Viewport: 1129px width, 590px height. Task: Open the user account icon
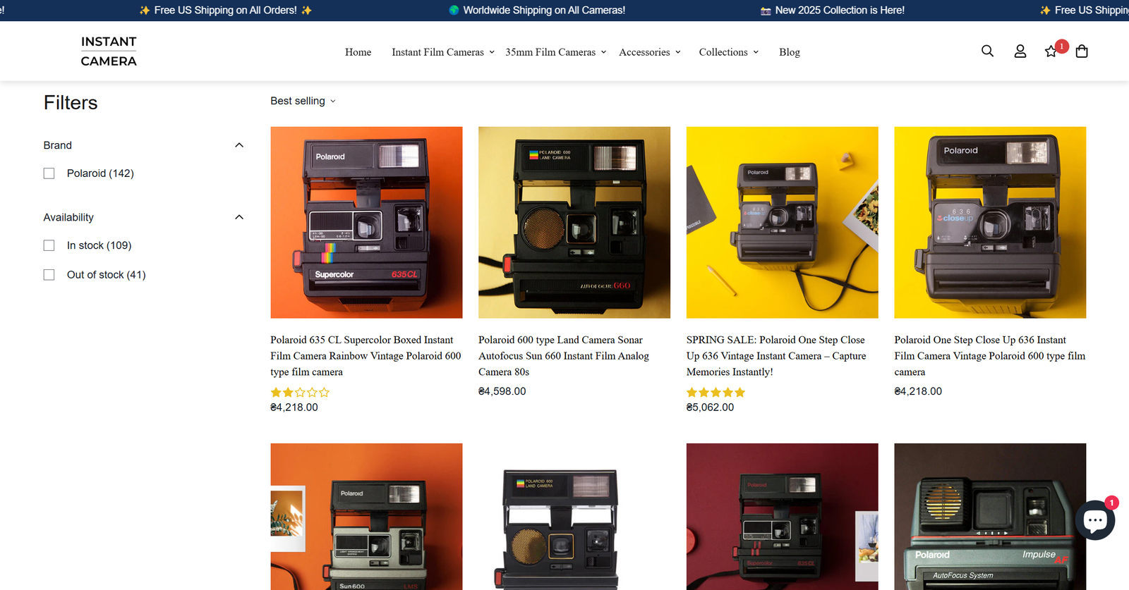coord(1020,51)
